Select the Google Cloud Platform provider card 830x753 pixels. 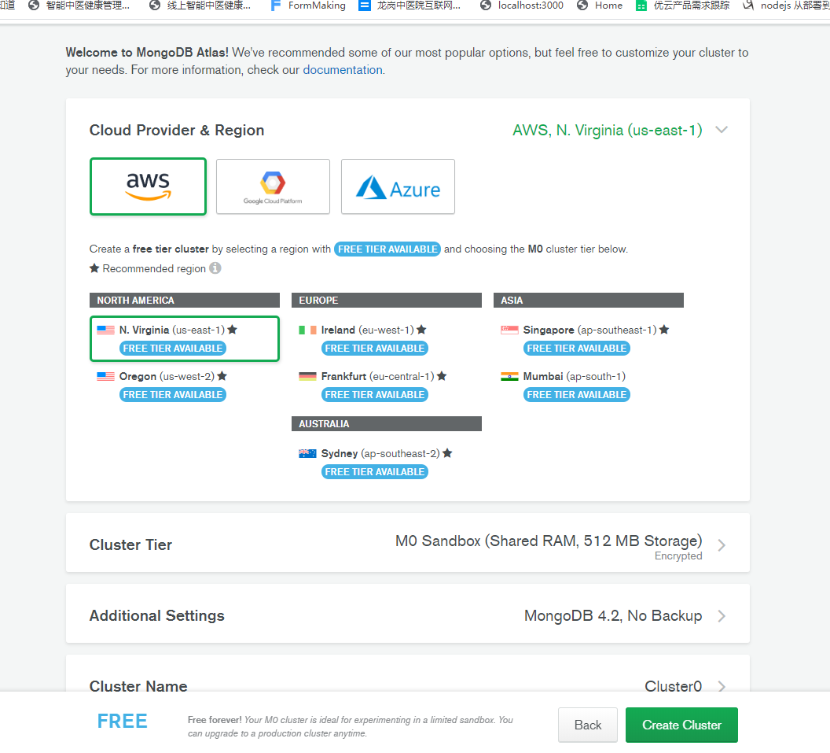coord(273,186)
